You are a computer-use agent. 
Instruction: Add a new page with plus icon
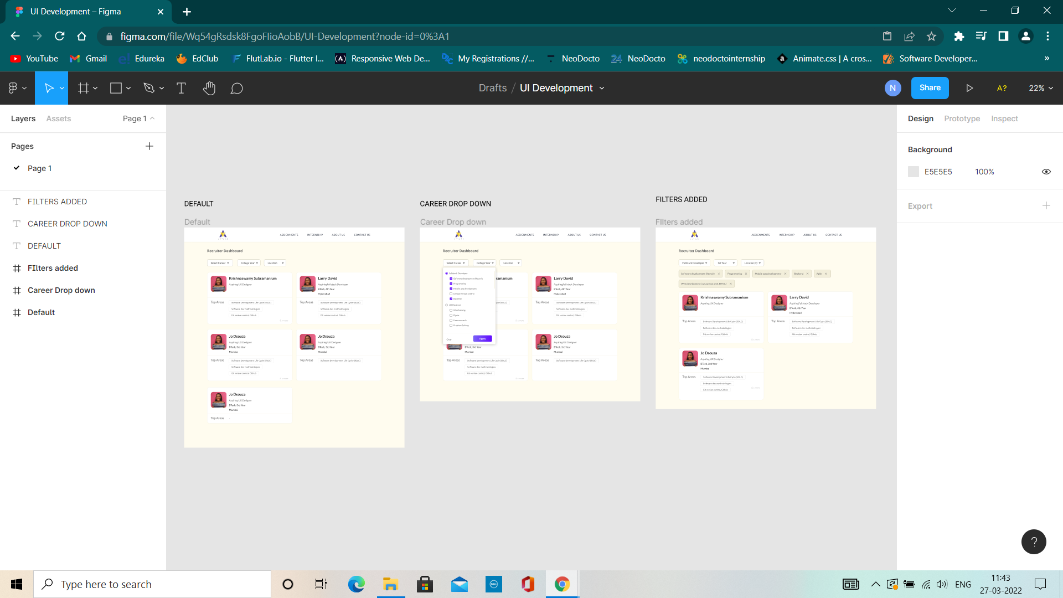(149, 146)
